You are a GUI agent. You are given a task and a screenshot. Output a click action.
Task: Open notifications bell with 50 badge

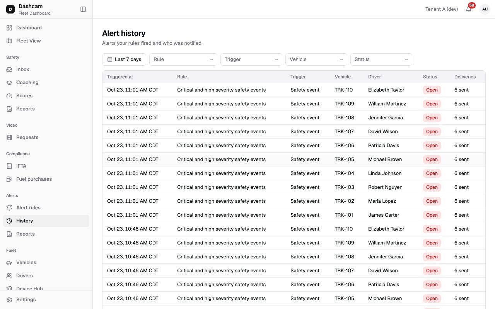click(469, 9)
